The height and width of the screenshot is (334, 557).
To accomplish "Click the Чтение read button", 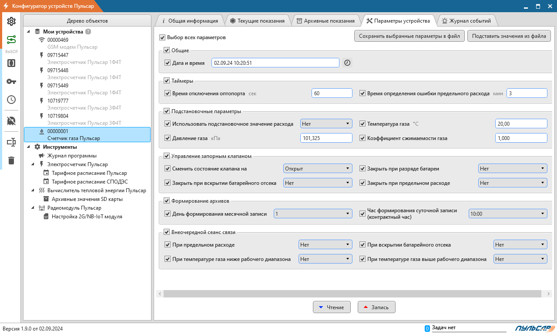I will point(332,307).
